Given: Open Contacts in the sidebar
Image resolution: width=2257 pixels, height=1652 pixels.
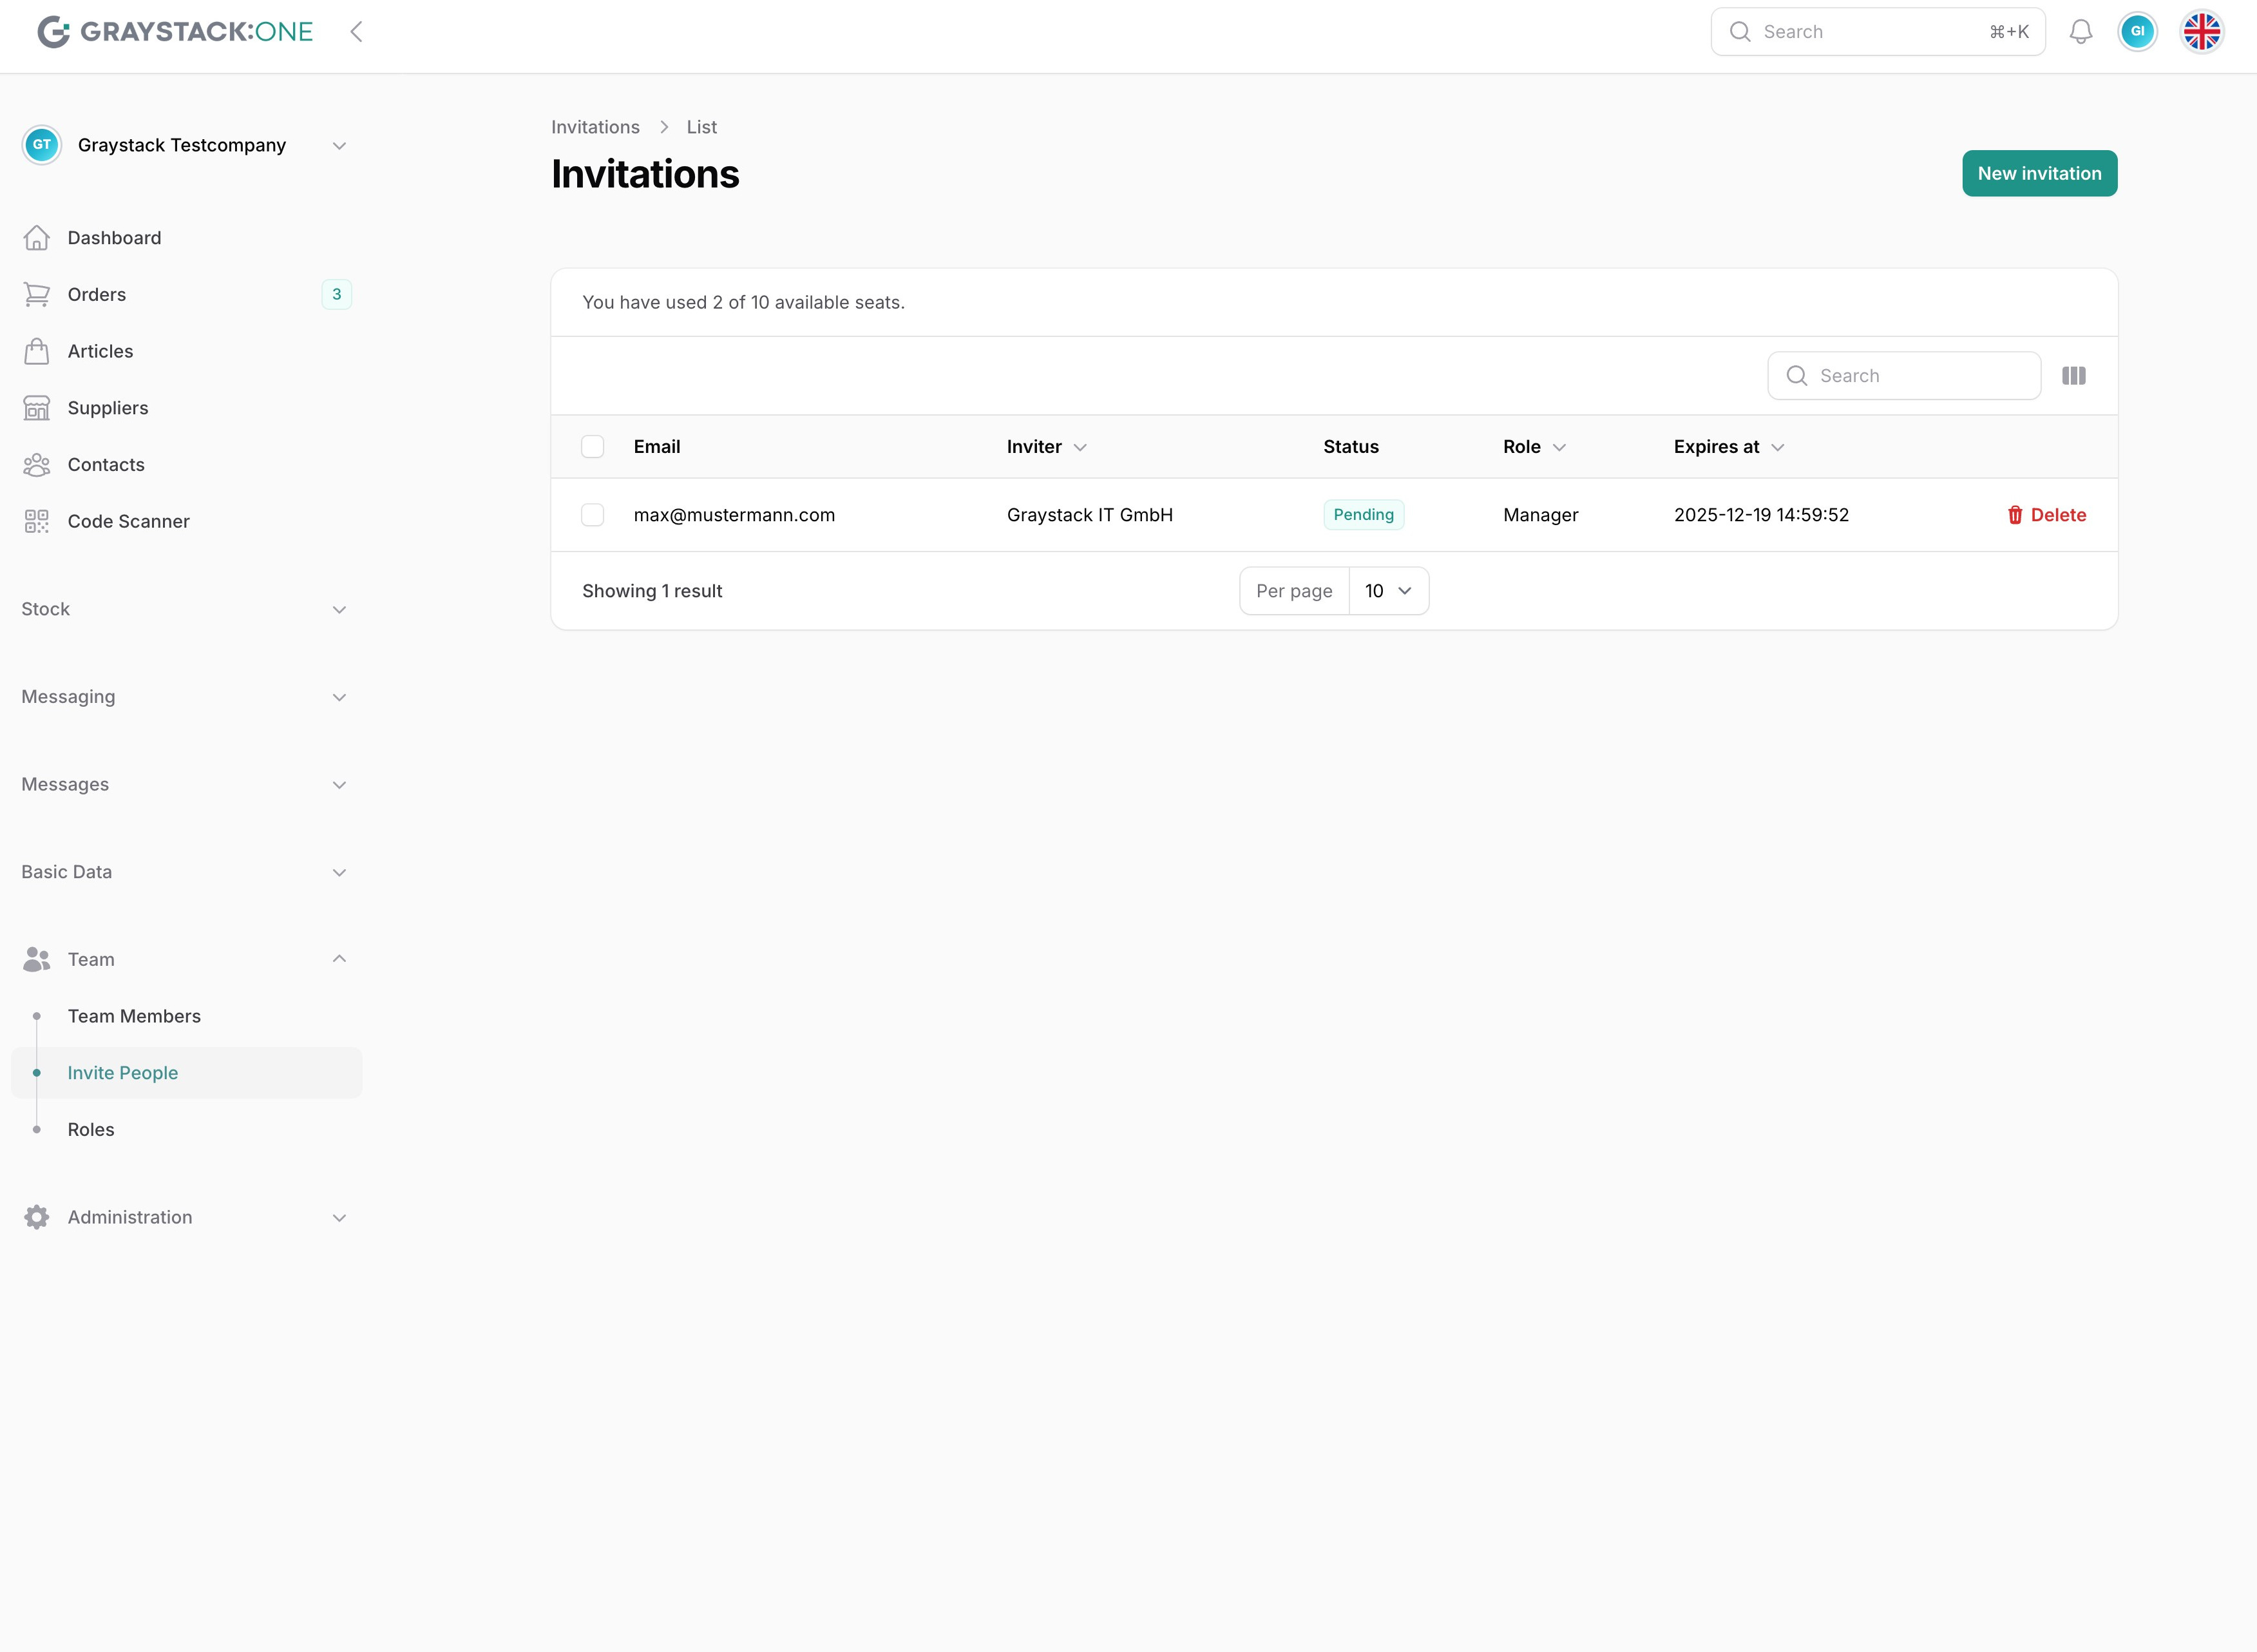Looking at the screenshot, I should click(106, 465).
